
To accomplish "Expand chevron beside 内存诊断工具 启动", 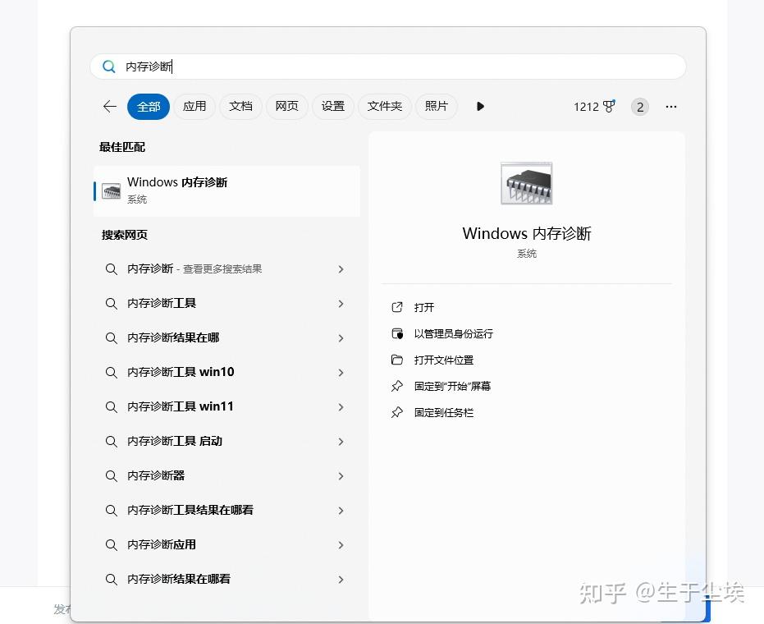I will tap(341, 442).
